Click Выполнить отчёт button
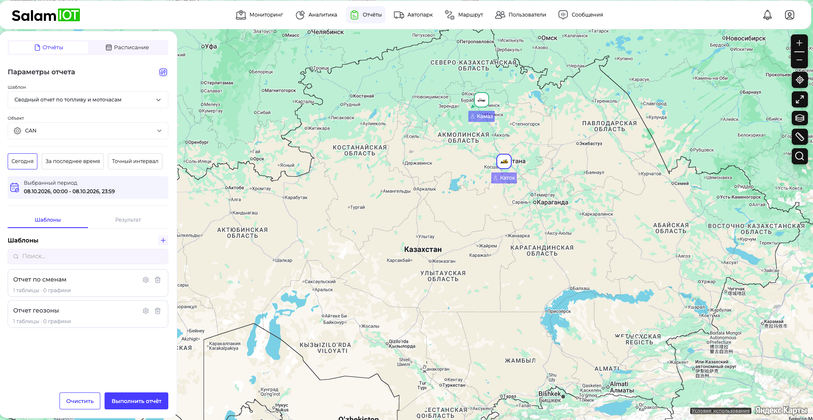Viewport: 813px width, 420px height. coord(136,401)
